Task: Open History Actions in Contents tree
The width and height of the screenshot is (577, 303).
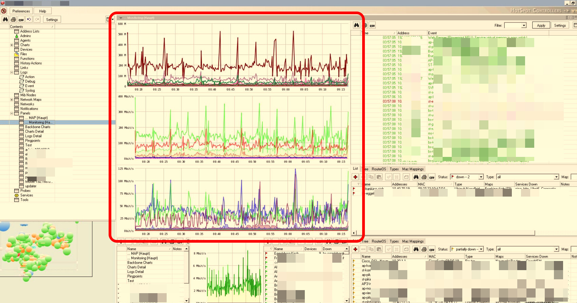Action: [31, 63]
